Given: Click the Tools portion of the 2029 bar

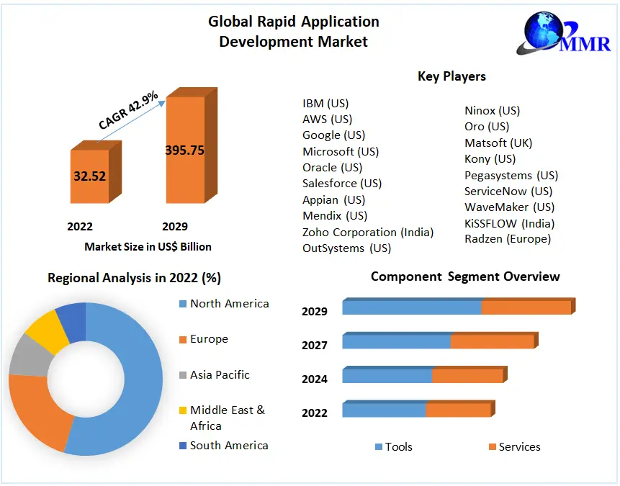Looking at the screenshot, I should (411, 308).
